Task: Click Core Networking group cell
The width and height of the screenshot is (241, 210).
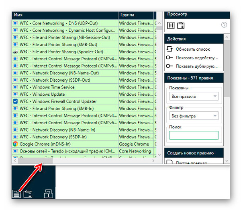Action: [x=136, y=151]
